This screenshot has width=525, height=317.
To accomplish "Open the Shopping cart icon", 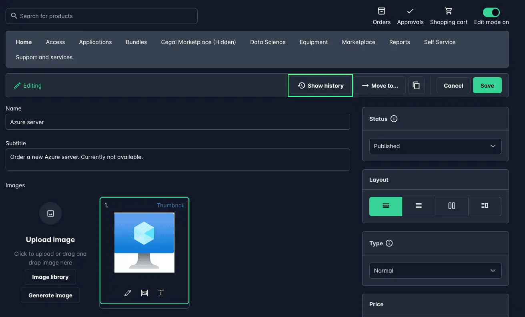I will pos(449,12).
